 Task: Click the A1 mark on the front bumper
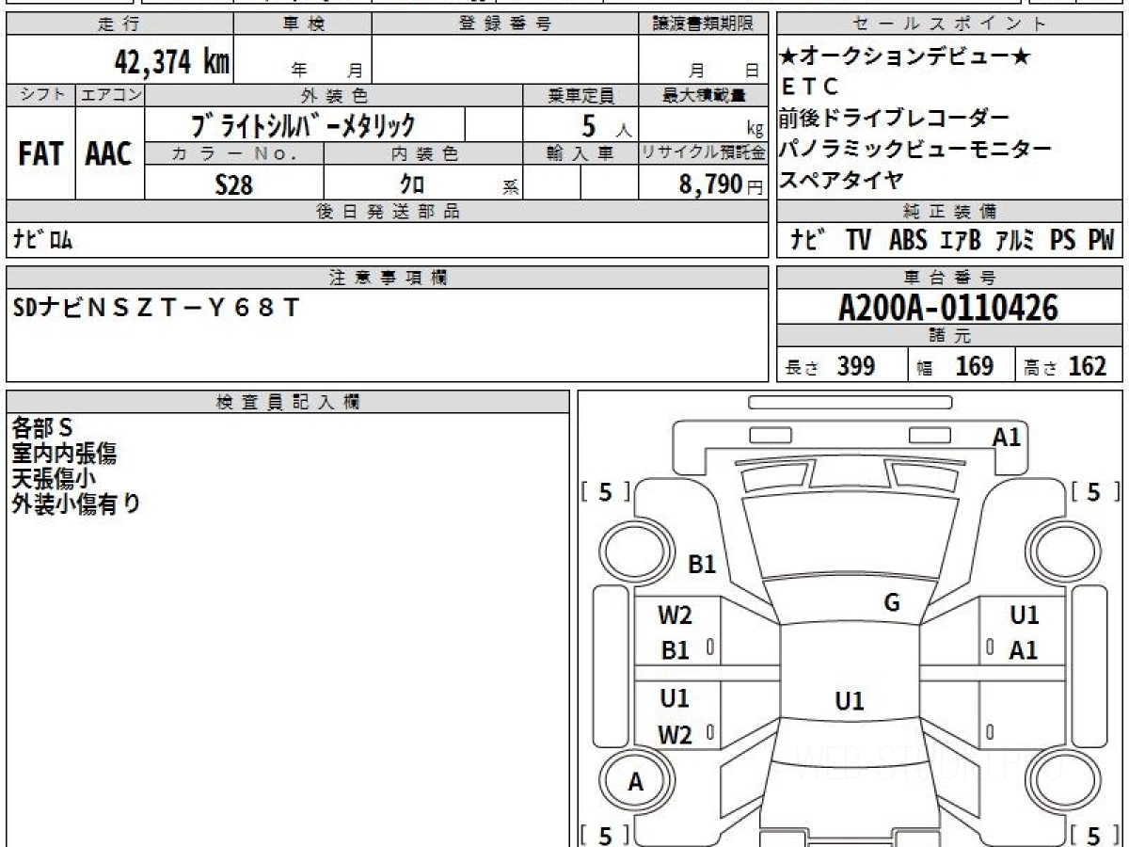tap(1007, 437)
